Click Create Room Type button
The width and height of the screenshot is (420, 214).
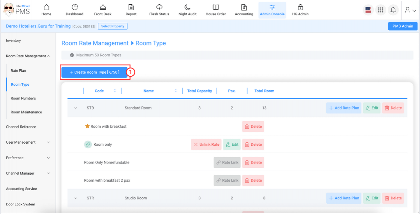94,72
